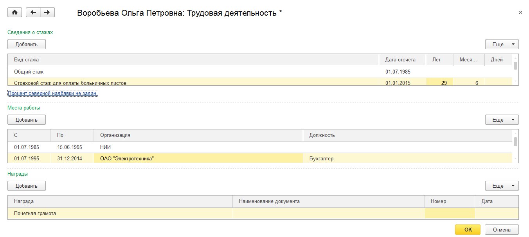Screen dimensions: 529x237
Task: Click the Места работы table scrollbar
Action: click(515, 142)
